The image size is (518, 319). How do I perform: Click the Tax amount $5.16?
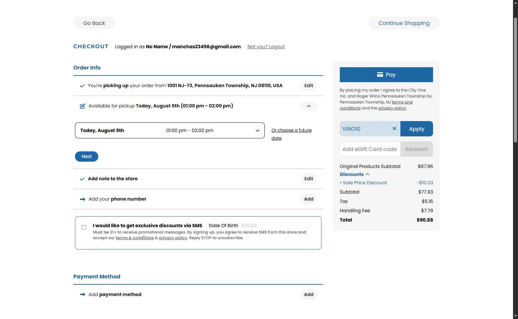tap(427, 201)
